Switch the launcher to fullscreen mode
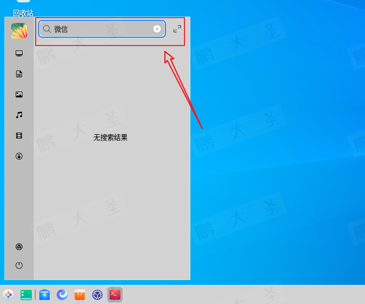Image resolution: width=365 pixels, height=304 pixels. click(x=177, y=29)
